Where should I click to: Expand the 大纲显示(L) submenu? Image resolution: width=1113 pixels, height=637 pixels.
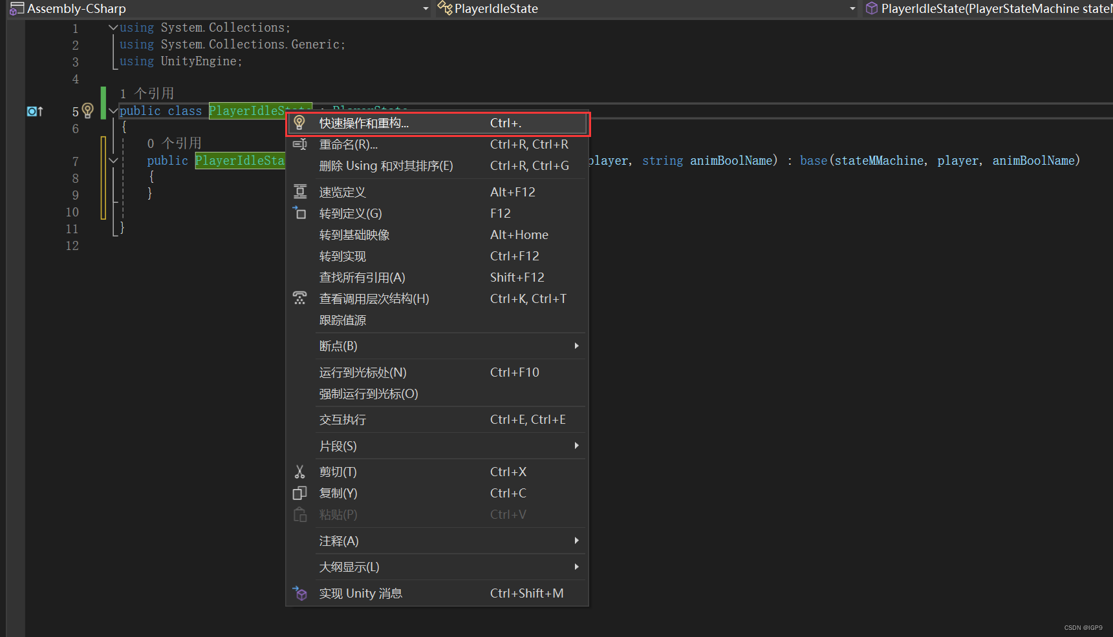[x=576, y=567]
